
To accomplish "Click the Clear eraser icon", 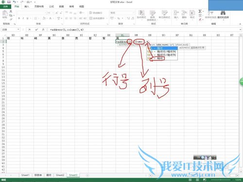I will [200, 20].
